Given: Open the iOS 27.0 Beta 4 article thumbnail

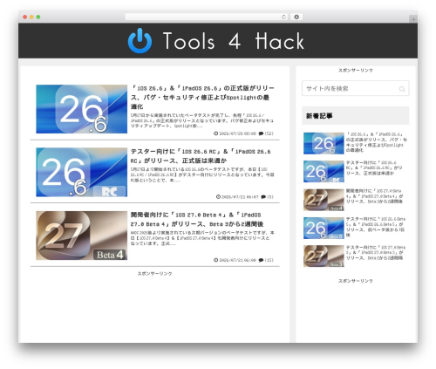Looking at the screenshot, I should click(x=82, y=236).
